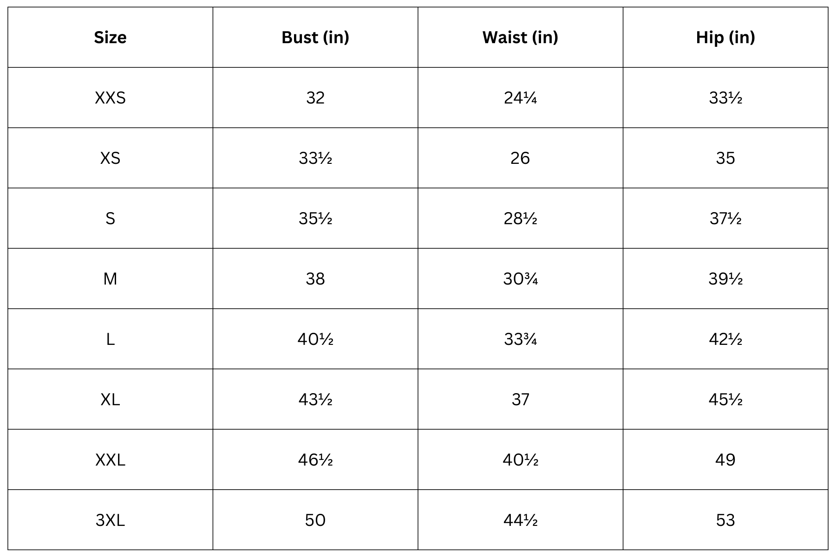
Task: Click the 3XL size row label
Action: (x=110, y=520)
